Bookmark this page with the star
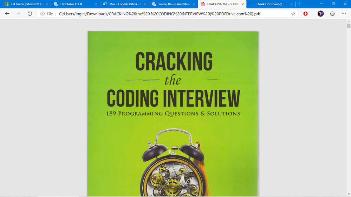Image resolution: width=351 pixels, height=197 pixels. point(293,14)
